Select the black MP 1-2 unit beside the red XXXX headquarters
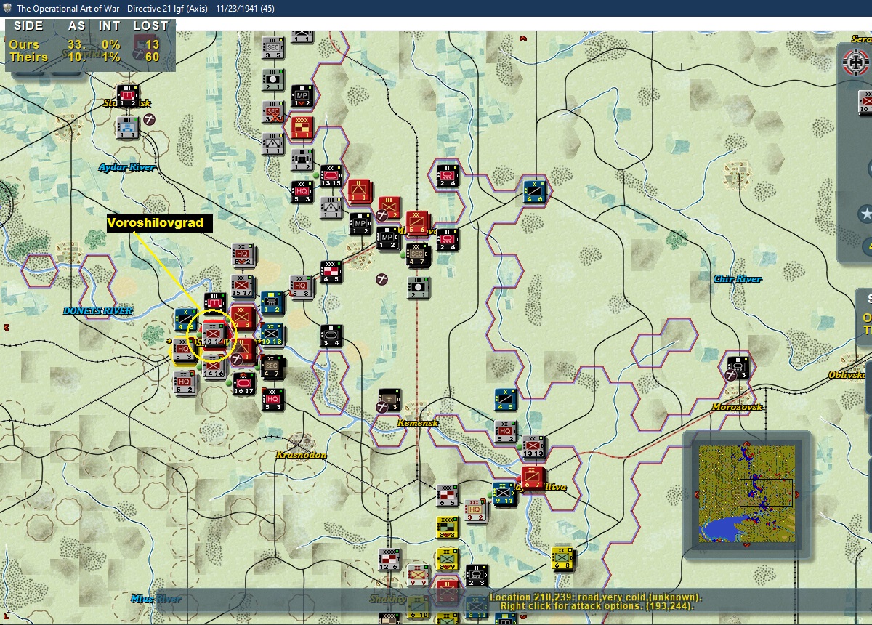Screen dimensions: 872x625 pos(302,97)
